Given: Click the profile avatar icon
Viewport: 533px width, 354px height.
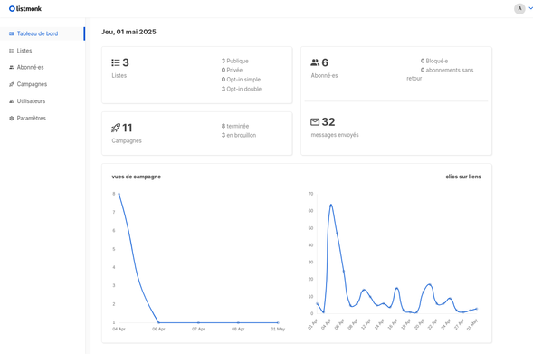Looking at the screenshot, I should point(519,8).
